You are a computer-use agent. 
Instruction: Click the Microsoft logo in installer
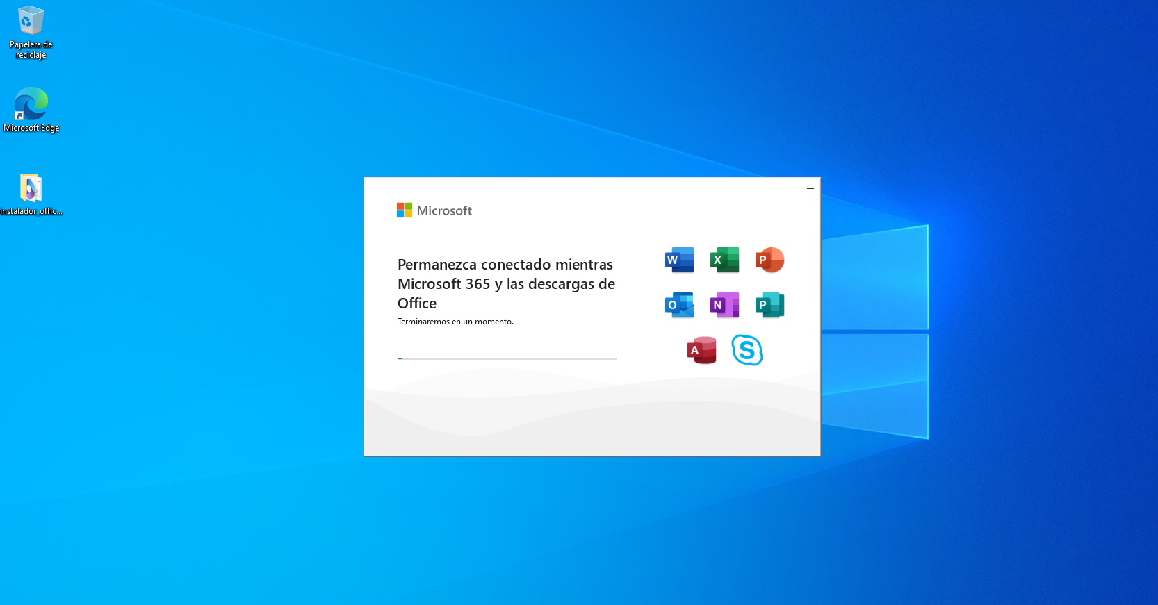(434, 210)
